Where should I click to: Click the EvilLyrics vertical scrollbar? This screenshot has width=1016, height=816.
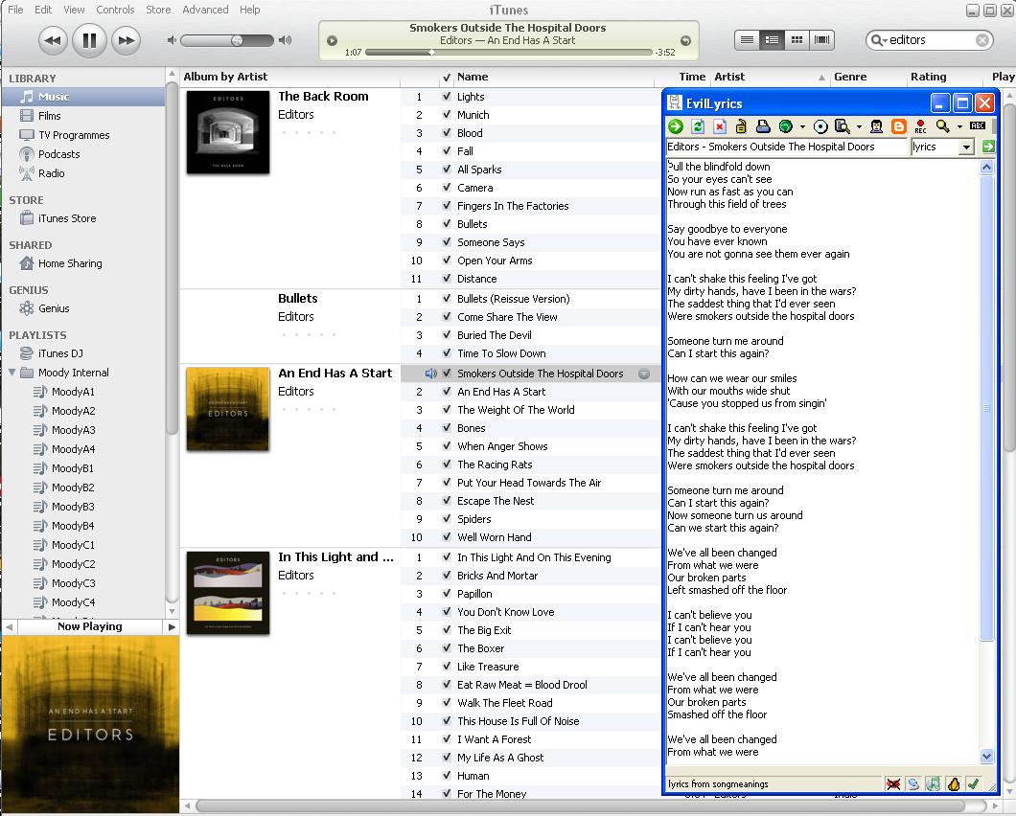(986, 461)
